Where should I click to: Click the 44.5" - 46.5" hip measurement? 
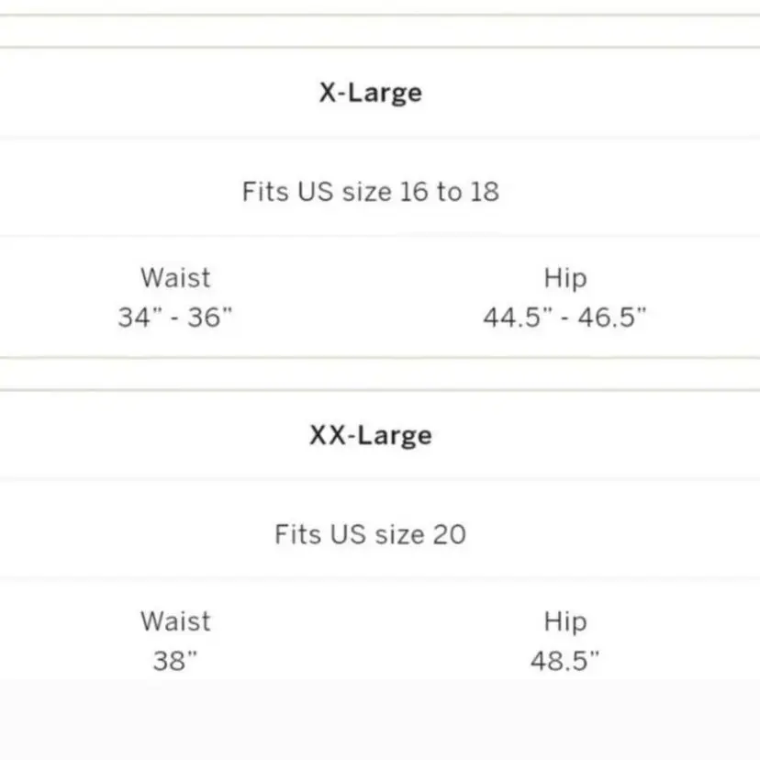coord(564,318)
